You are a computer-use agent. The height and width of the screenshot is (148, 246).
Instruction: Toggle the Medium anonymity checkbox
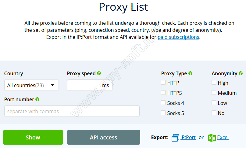214,93
